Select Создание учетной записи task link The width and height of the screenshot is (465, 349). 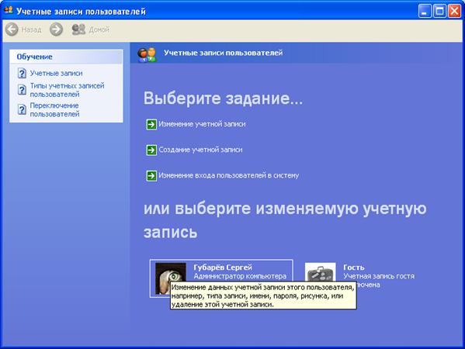coord(200,150)
